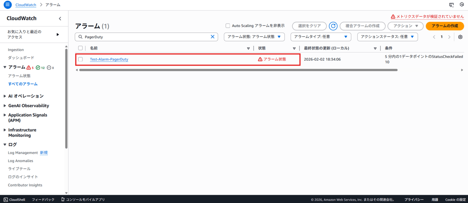Open CloudShell from the footer
This screenshot has width=468, height=203.
pos(14,199)
